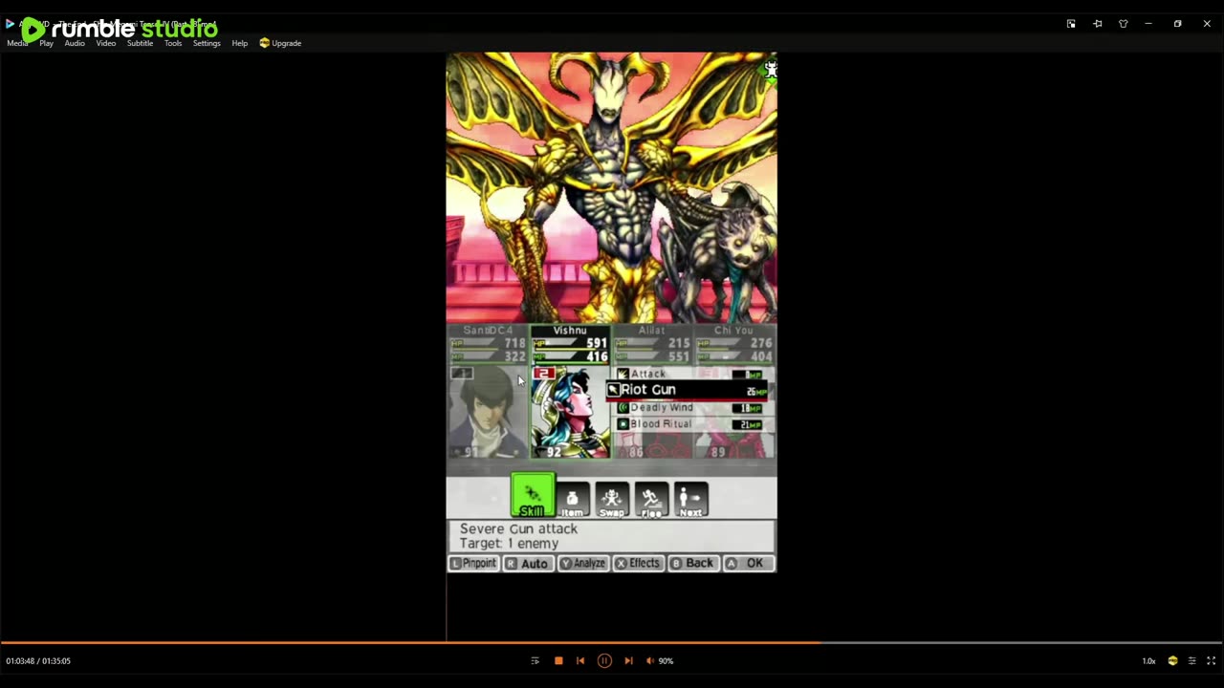Choose Deadly Wind skill
This screenshot has width=1224, height=688.
click(689, 408)
